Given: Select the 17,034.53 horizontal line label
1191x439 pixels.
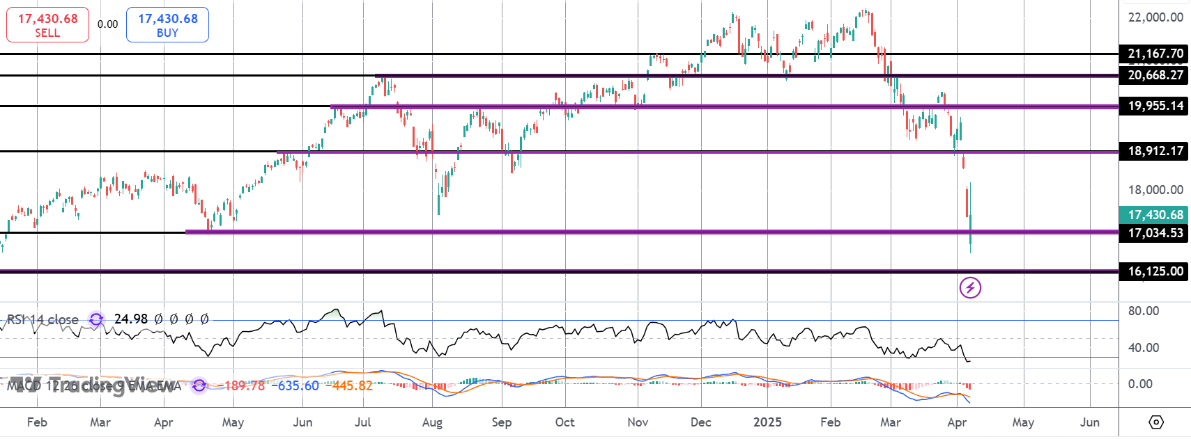Looking at the screenshot, I should [1154, 233].
